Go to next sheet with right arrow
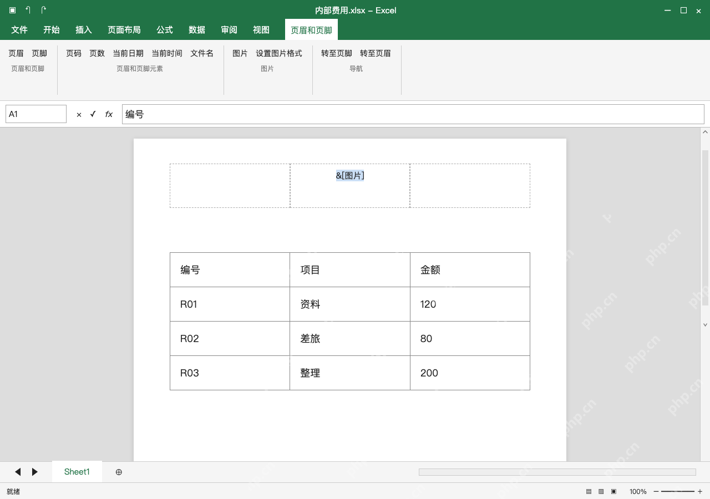 pos(35,472)
